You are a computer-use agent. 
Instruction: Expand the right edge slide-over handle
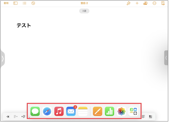166,58
